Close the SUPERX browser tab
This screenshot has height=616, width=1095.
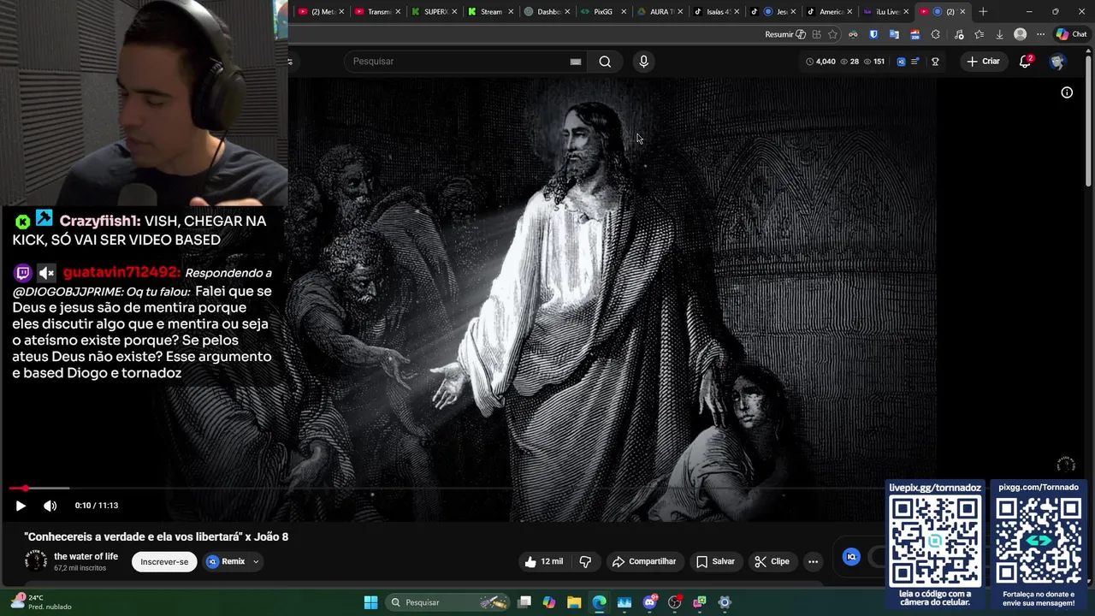click(x=454, y=12)
